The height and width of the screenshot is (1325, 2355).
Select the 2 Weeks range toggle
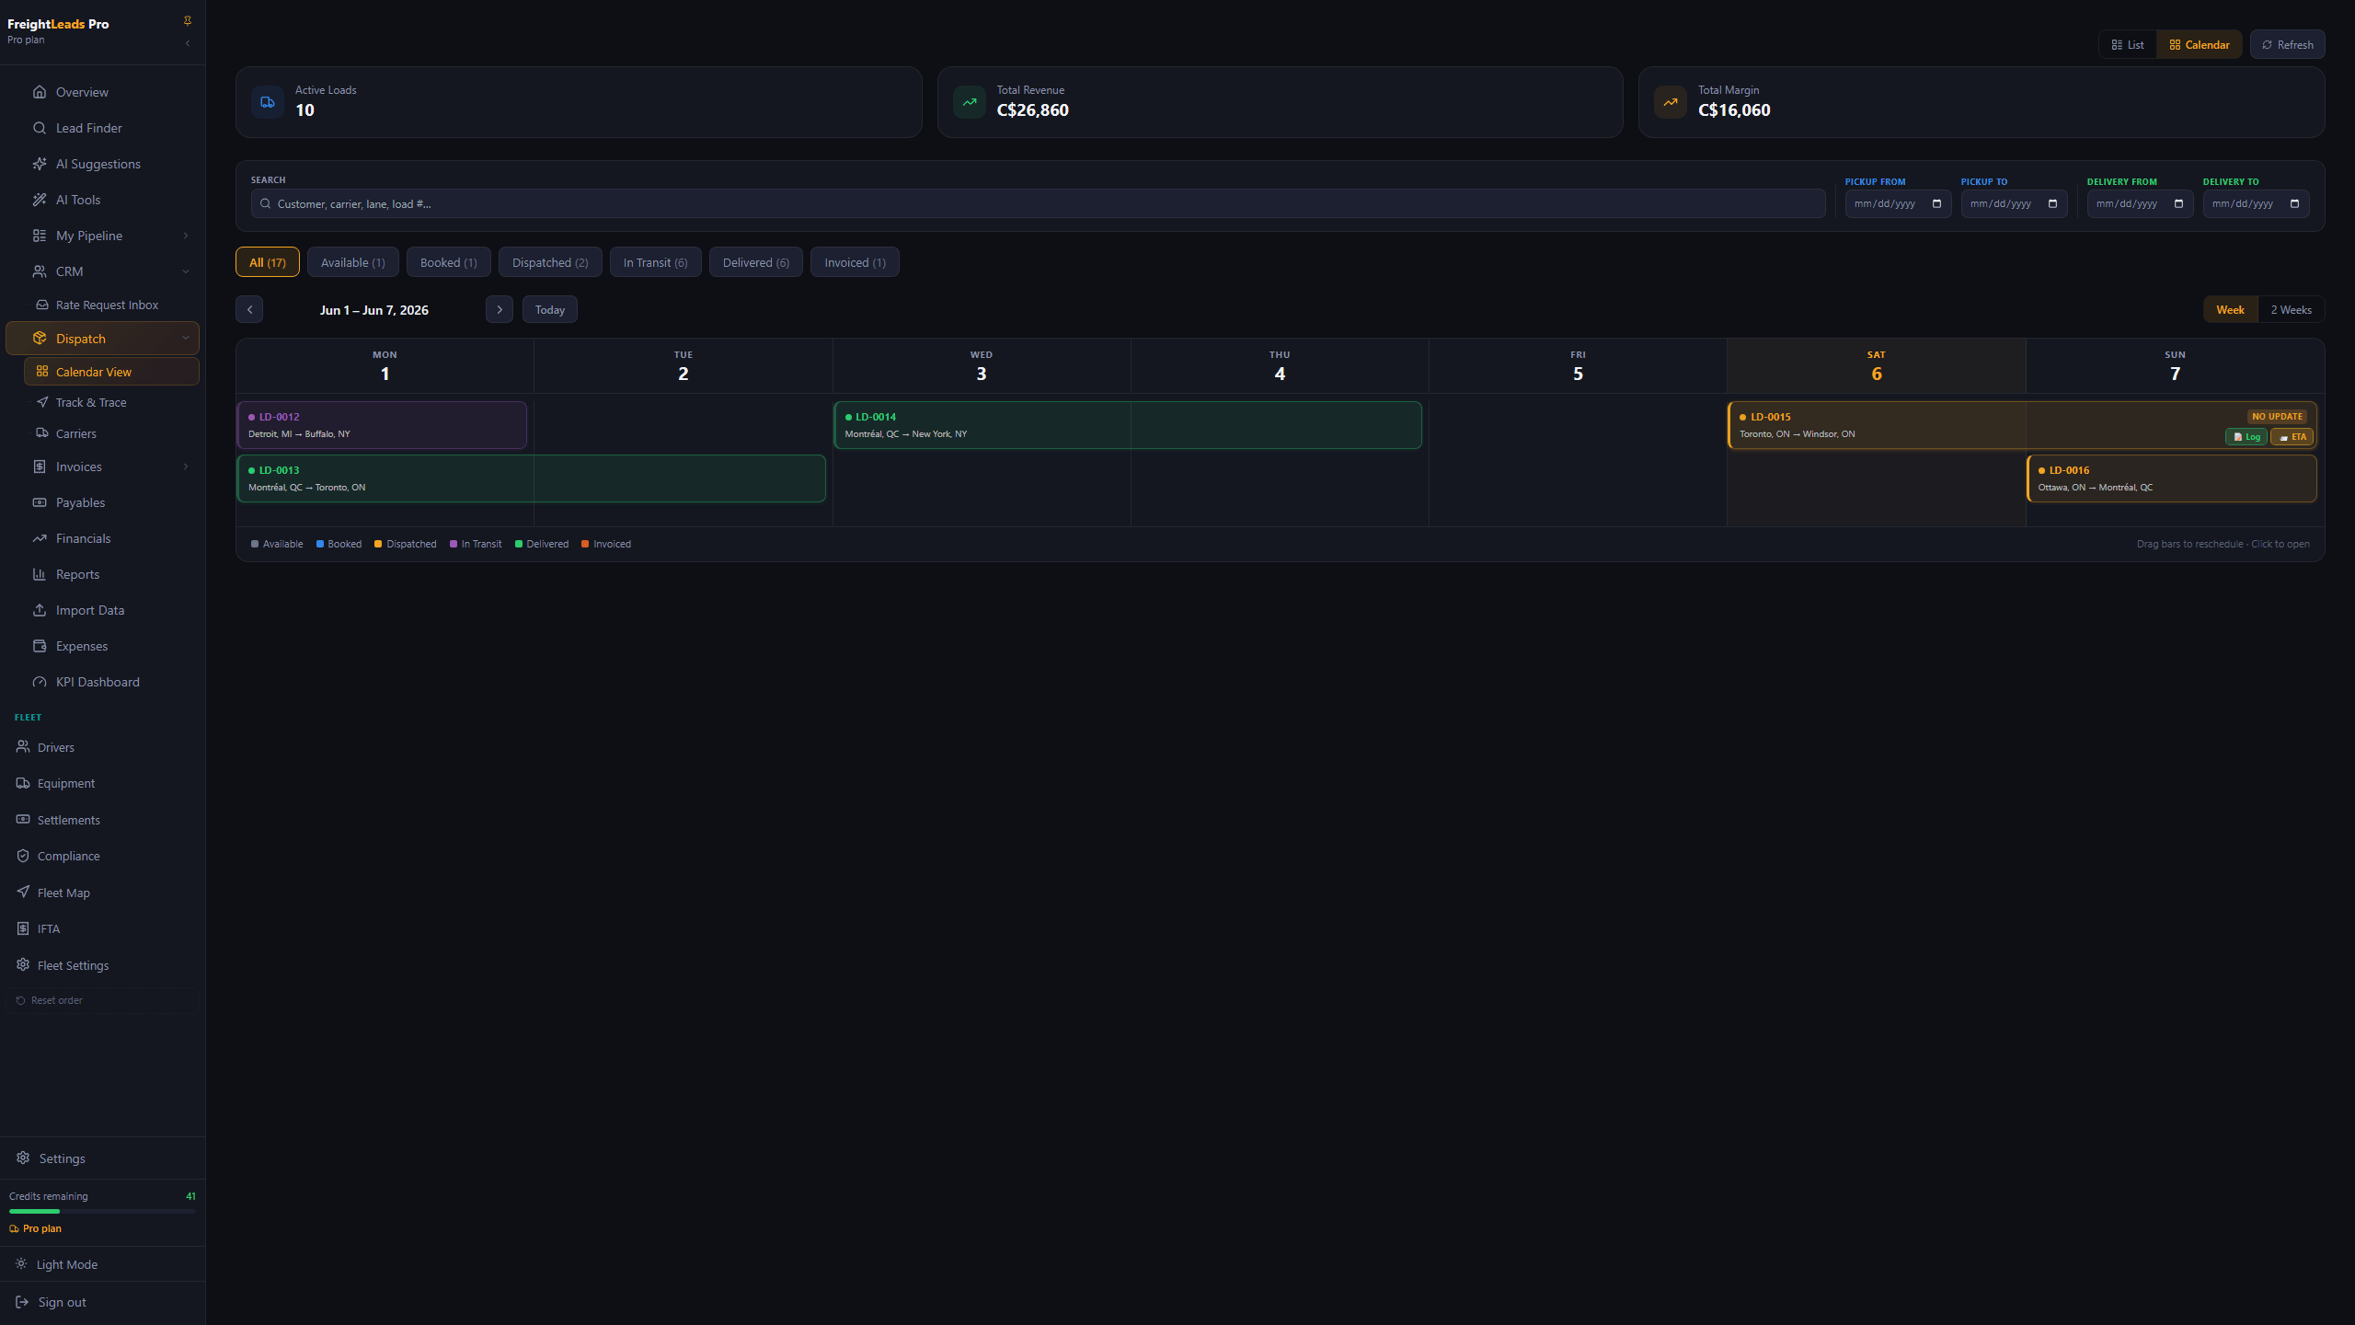[2291, 309]
